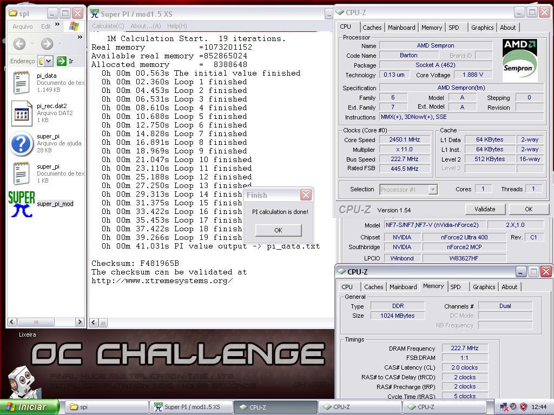Open the Edit menu in spi window

[x=45, y=26]
